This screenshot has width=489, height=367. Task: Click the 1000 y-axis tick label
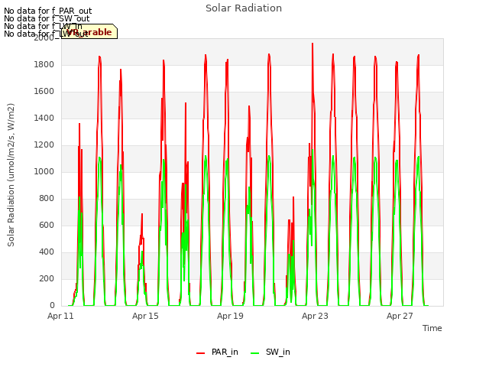coord(44,171)
